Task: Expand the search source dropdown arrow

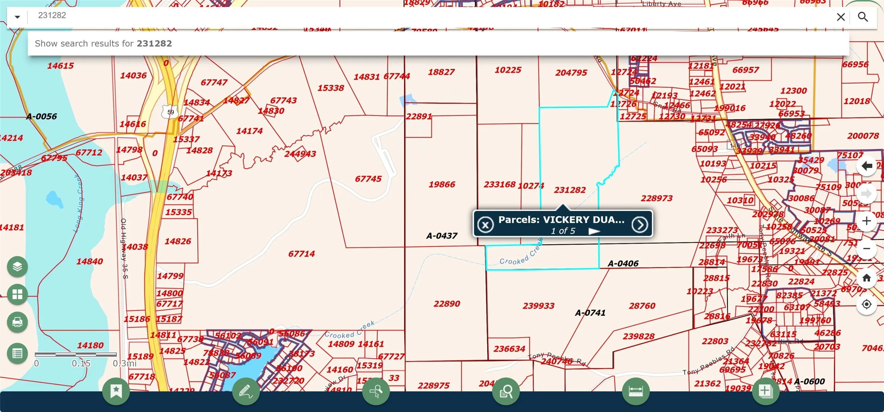Action: pyautogui.click(x=17, y=17)
